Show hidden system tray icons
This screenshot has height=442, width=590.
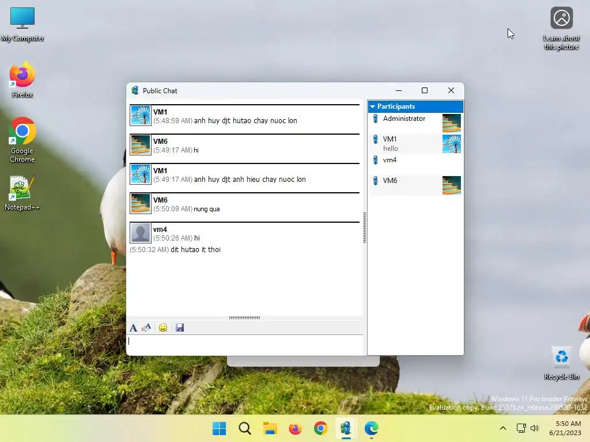click(x=502, y=428)
